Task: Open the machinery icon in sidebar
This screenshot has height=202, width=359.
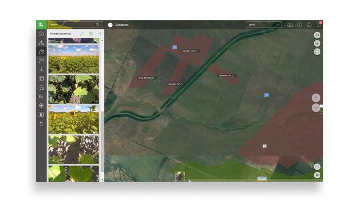Action: coord(41,97)
